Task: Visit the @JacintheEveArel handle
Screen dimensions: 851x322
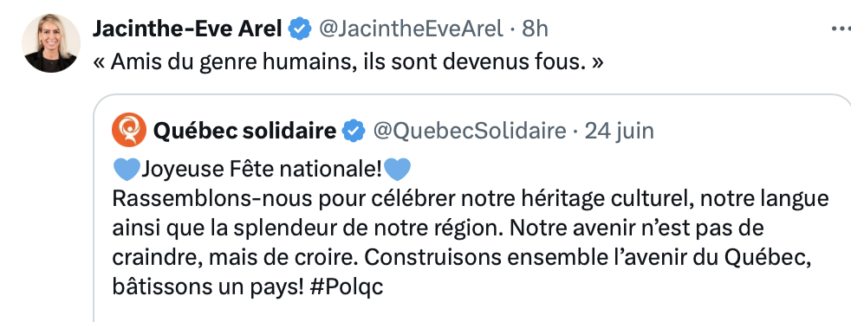Action: click(x=410, y=29)
